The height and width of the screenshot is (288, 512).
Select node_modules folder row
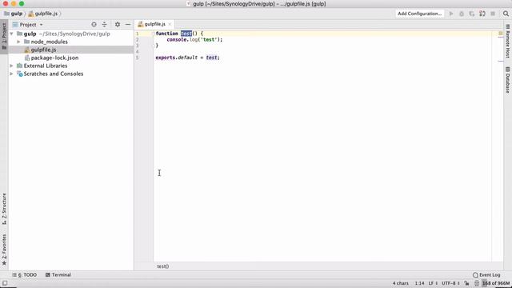[x=71, y=42]
